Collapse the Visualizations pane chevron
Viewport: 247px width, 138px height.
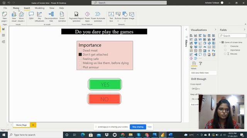coord(215,30)
